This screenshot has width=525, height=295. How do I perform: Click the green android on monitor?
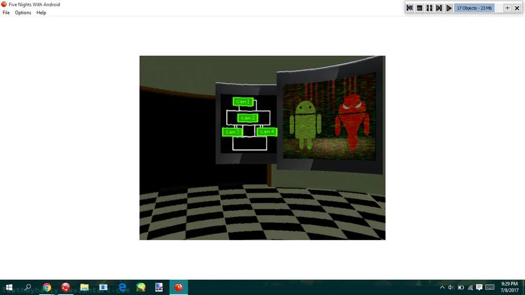305,124
